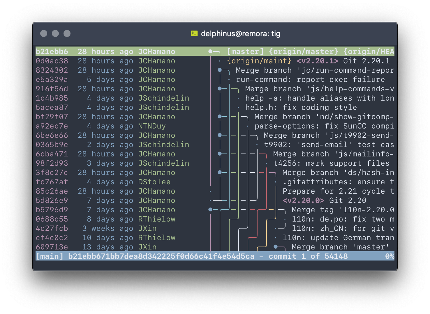Click 'Merge branch 'js/t9902-send-' message
Screen dimensions: 430x314
[329, 135]
